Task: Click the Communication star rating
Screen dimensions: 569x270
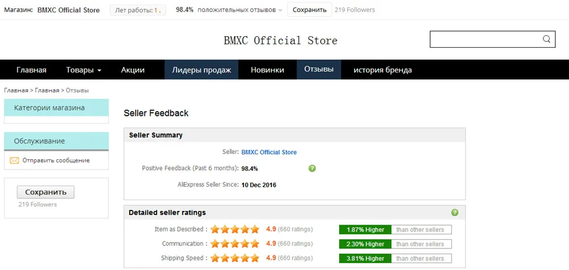Action: 235,243
